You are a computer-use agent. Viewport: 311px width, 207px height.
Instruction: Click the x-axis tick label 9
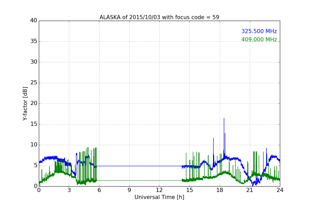pos(129,190)
